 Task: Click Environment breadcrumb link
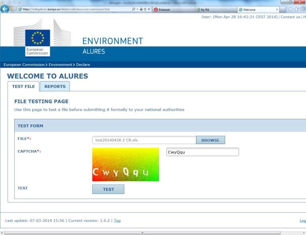click(60, 65)
